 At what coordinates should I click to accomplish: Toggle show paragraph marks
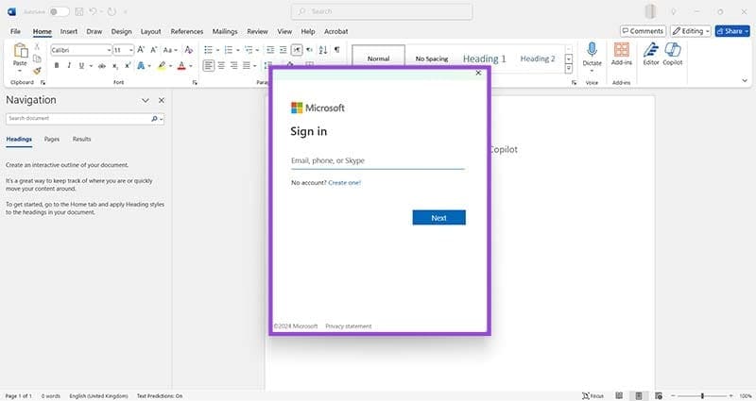click(337, 50)
